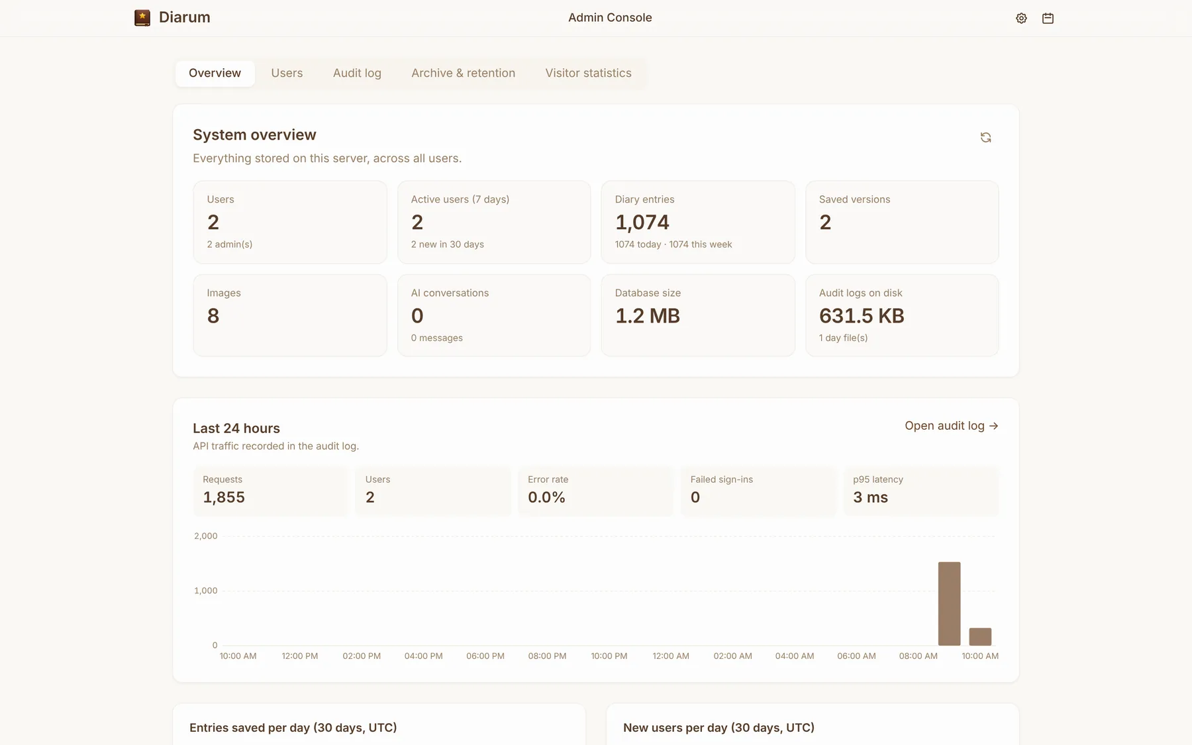Screen dimensions: 1192x745
Task: Switch to the Overview tab
Action: (x=215, y=74)
